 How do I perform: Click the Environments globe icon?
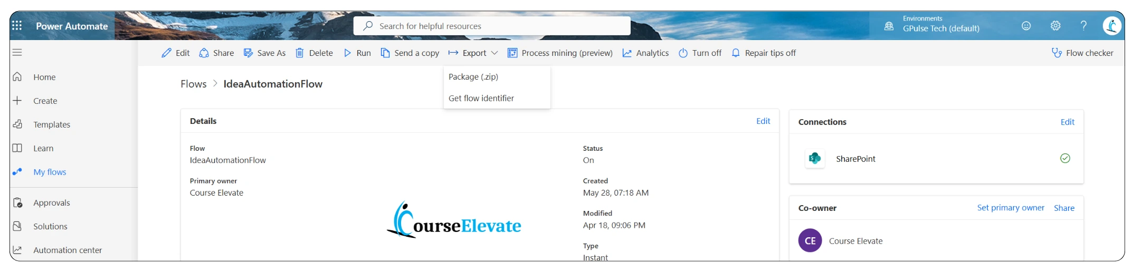[x=889, y=26]
